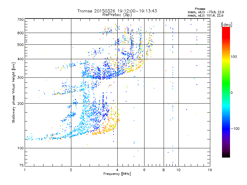Click the colorbar tick label '-100'

click(x=235, y=129)
